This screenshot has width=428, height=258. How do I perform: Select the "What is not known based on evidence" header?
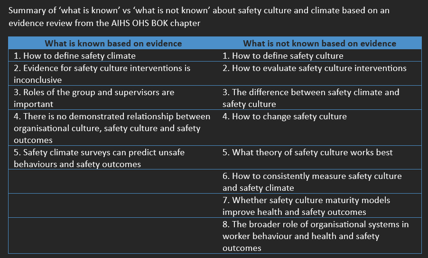(x=319, y=44)
